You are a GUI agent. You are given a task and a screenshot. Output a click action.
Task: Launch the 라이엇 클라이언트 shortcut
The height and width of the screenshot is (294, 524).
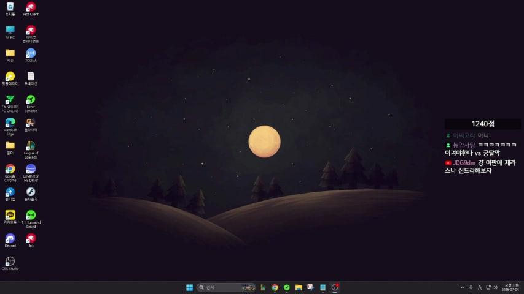tap(31, 34)
